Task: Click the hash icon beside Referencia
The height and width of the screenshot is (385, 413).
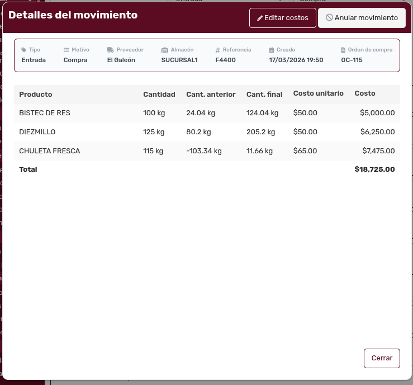Action: pyautogui.click(x=217, y=50)
